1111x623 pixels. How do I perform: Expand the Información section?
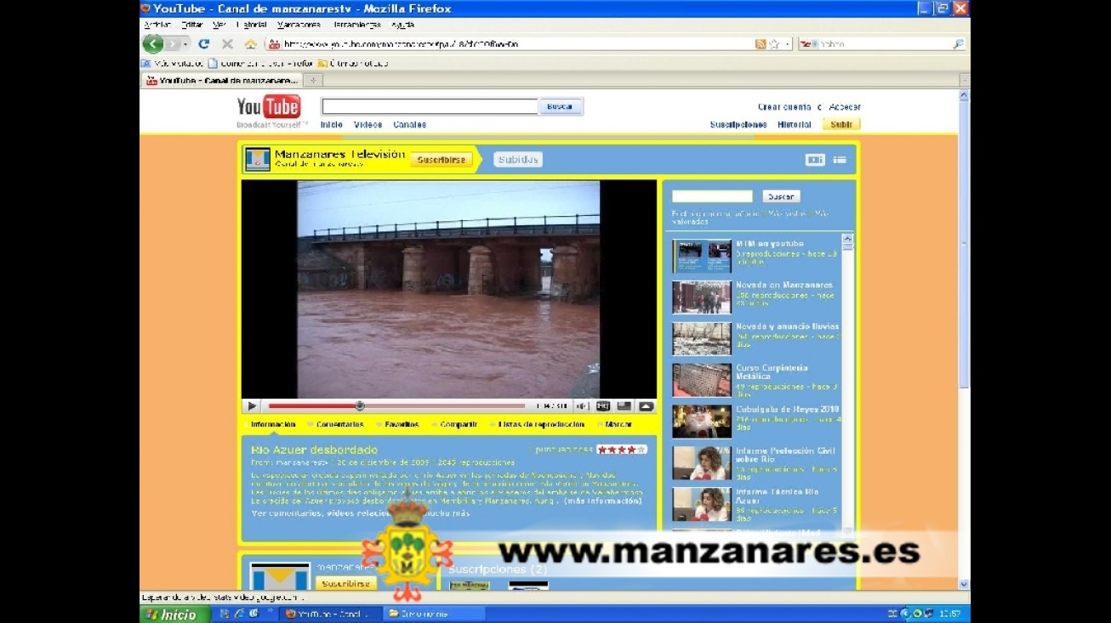[x=273, y=425]
